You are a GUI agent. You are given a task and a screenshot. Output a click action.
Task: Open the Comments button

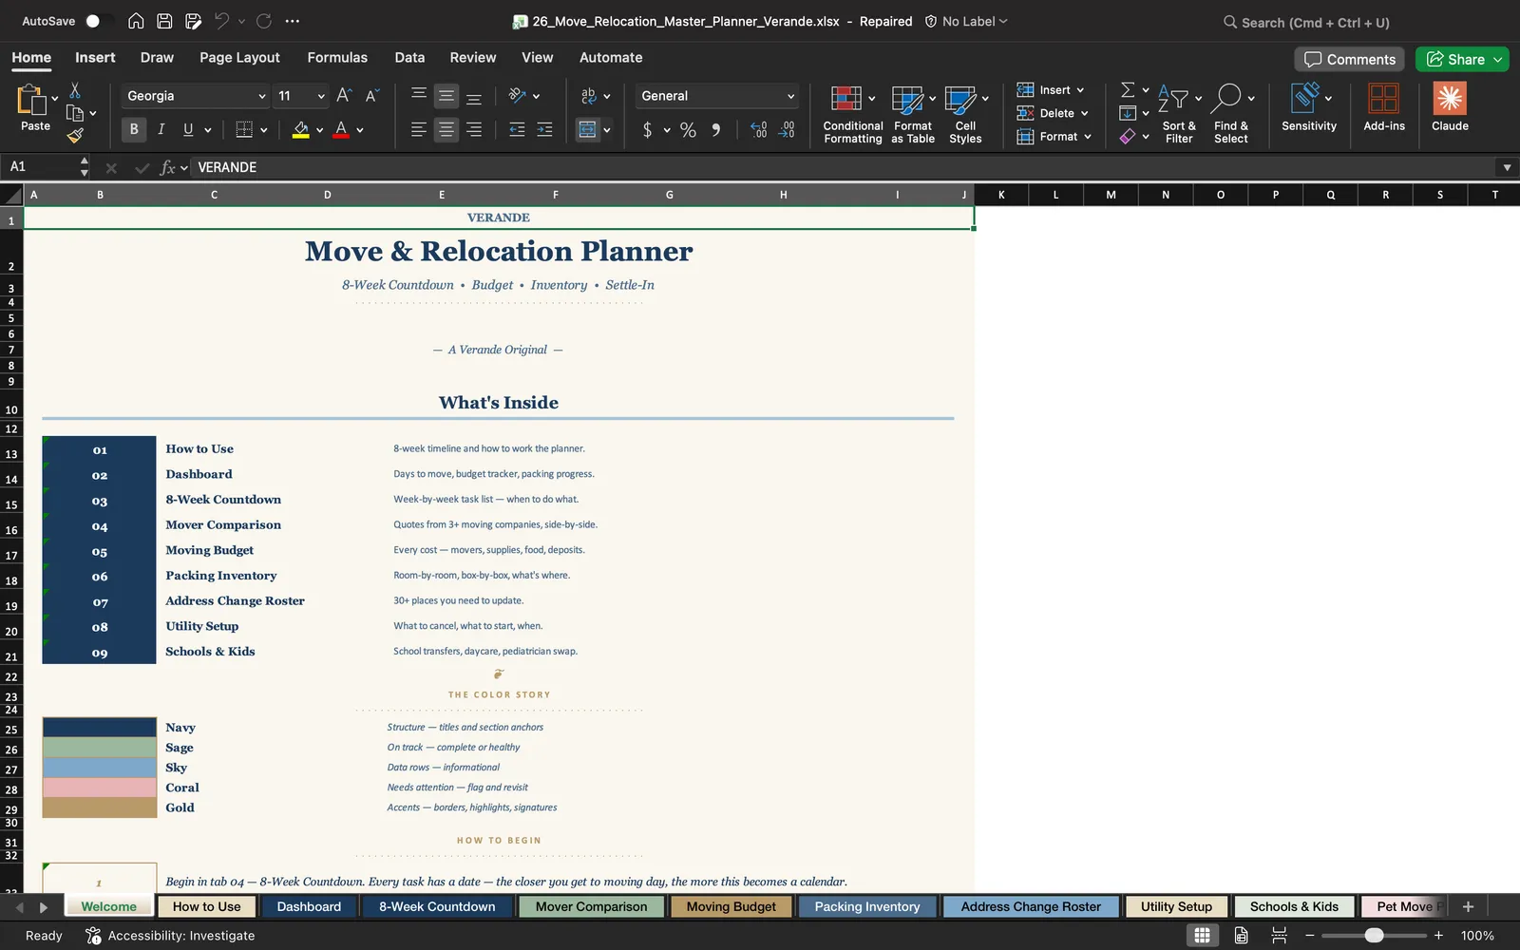[x=1350, y=59]
